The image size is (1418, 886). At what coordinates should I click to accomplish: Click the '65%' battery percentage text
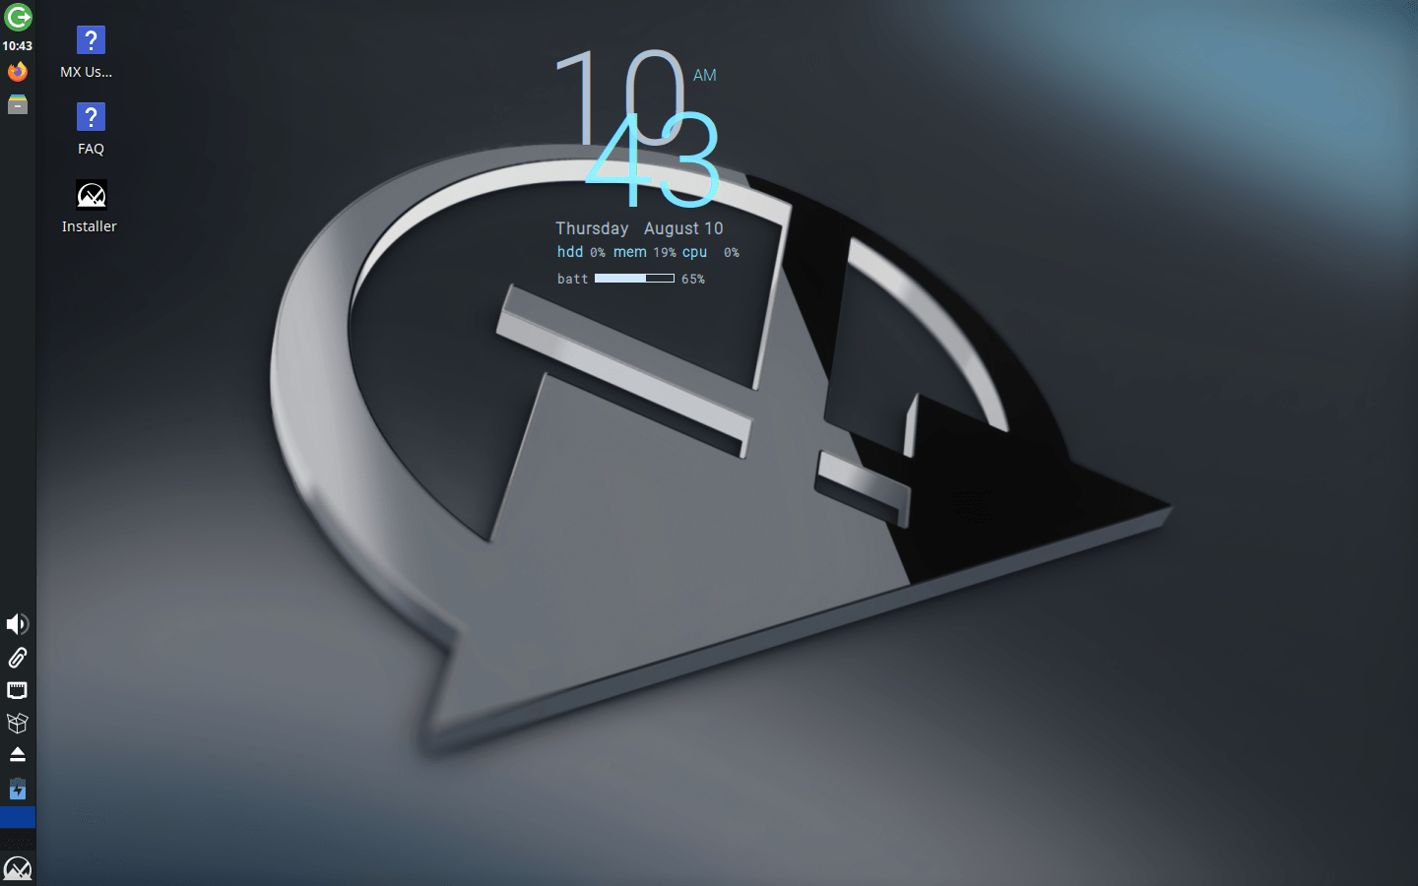693,280
